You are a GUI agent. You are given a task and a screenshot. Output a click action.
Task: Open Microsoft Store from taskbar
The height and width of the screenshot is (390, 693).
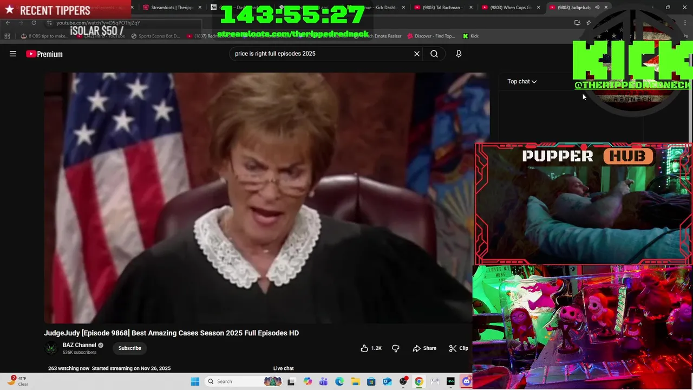[x=371, y=381]
